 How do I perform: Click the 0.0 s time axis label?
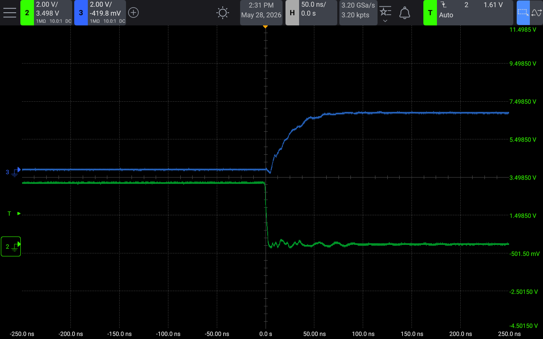point(266,334)
